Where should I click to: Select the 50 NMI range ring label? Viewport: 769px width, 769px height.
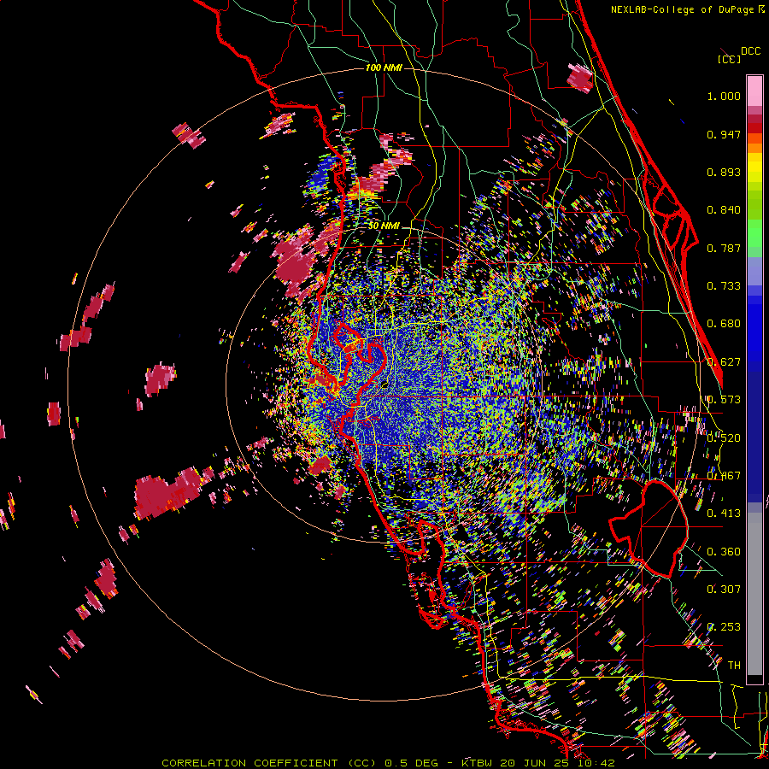point(384,226)
